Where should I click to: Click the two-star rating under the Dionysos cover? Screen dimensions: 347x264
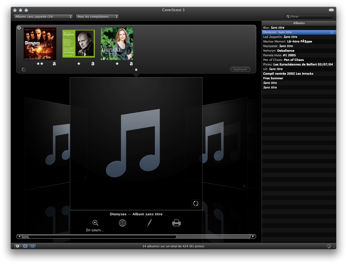40,64
